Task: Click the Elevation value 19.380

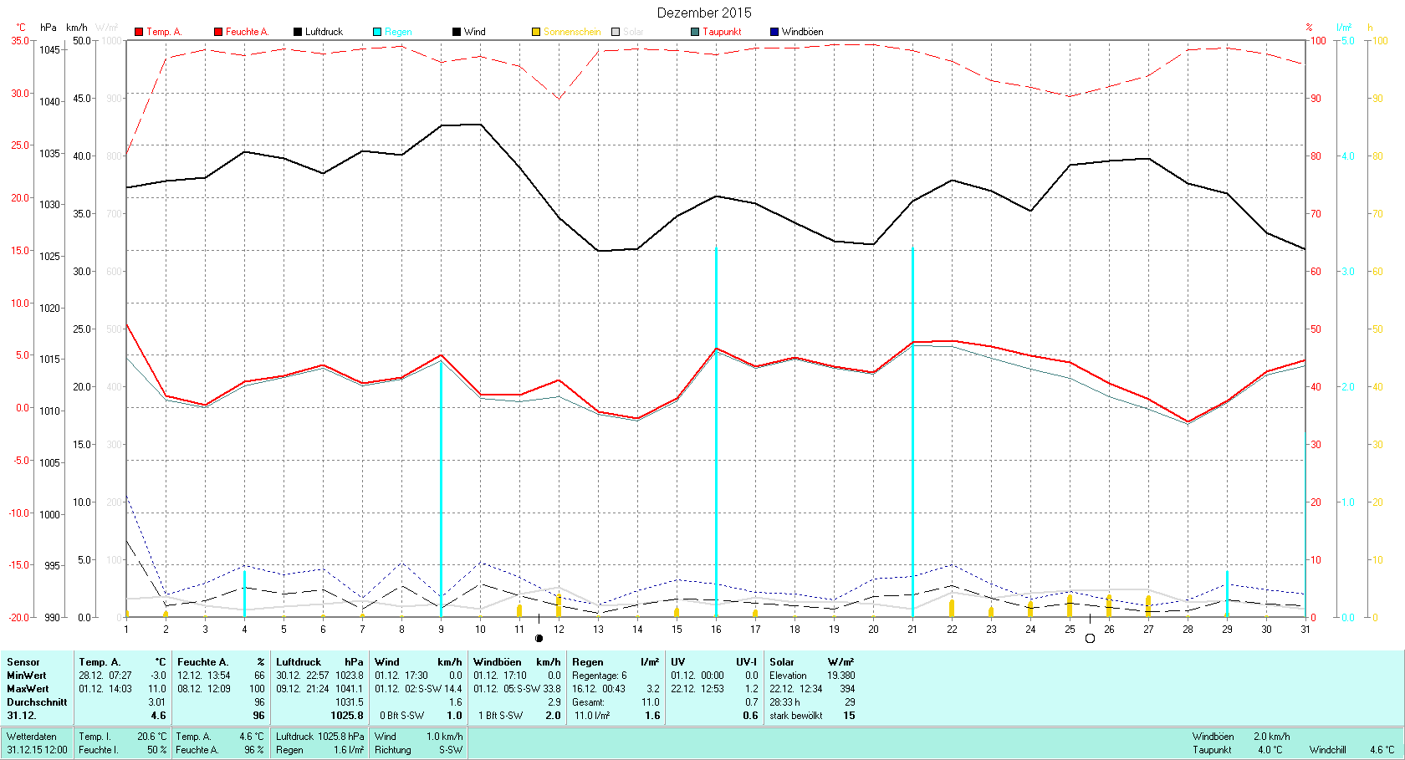Action: (x=841, y=676)
